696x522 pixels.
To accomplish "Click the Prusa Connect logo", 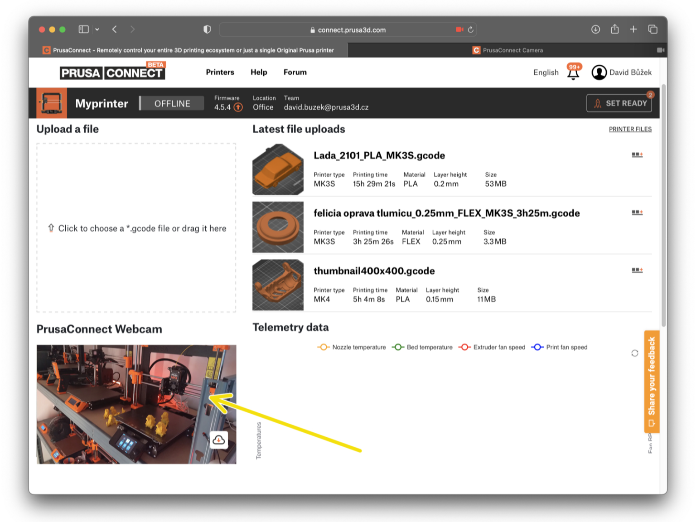I will (112, 72).
